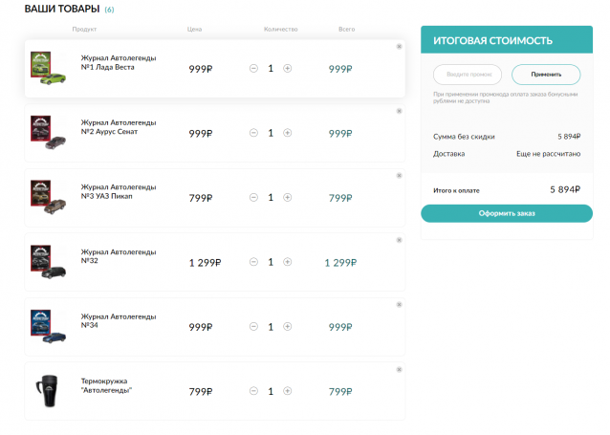Click the Сумма без скидки value

569,137
